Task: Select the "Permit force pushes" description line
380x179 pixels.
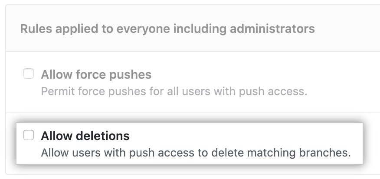Action: point(174,92)
